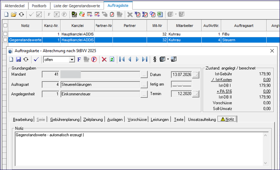Open the Umsatzaufteilung tab
The height and width of the screenshot is (170, 280).
point(202,119)
